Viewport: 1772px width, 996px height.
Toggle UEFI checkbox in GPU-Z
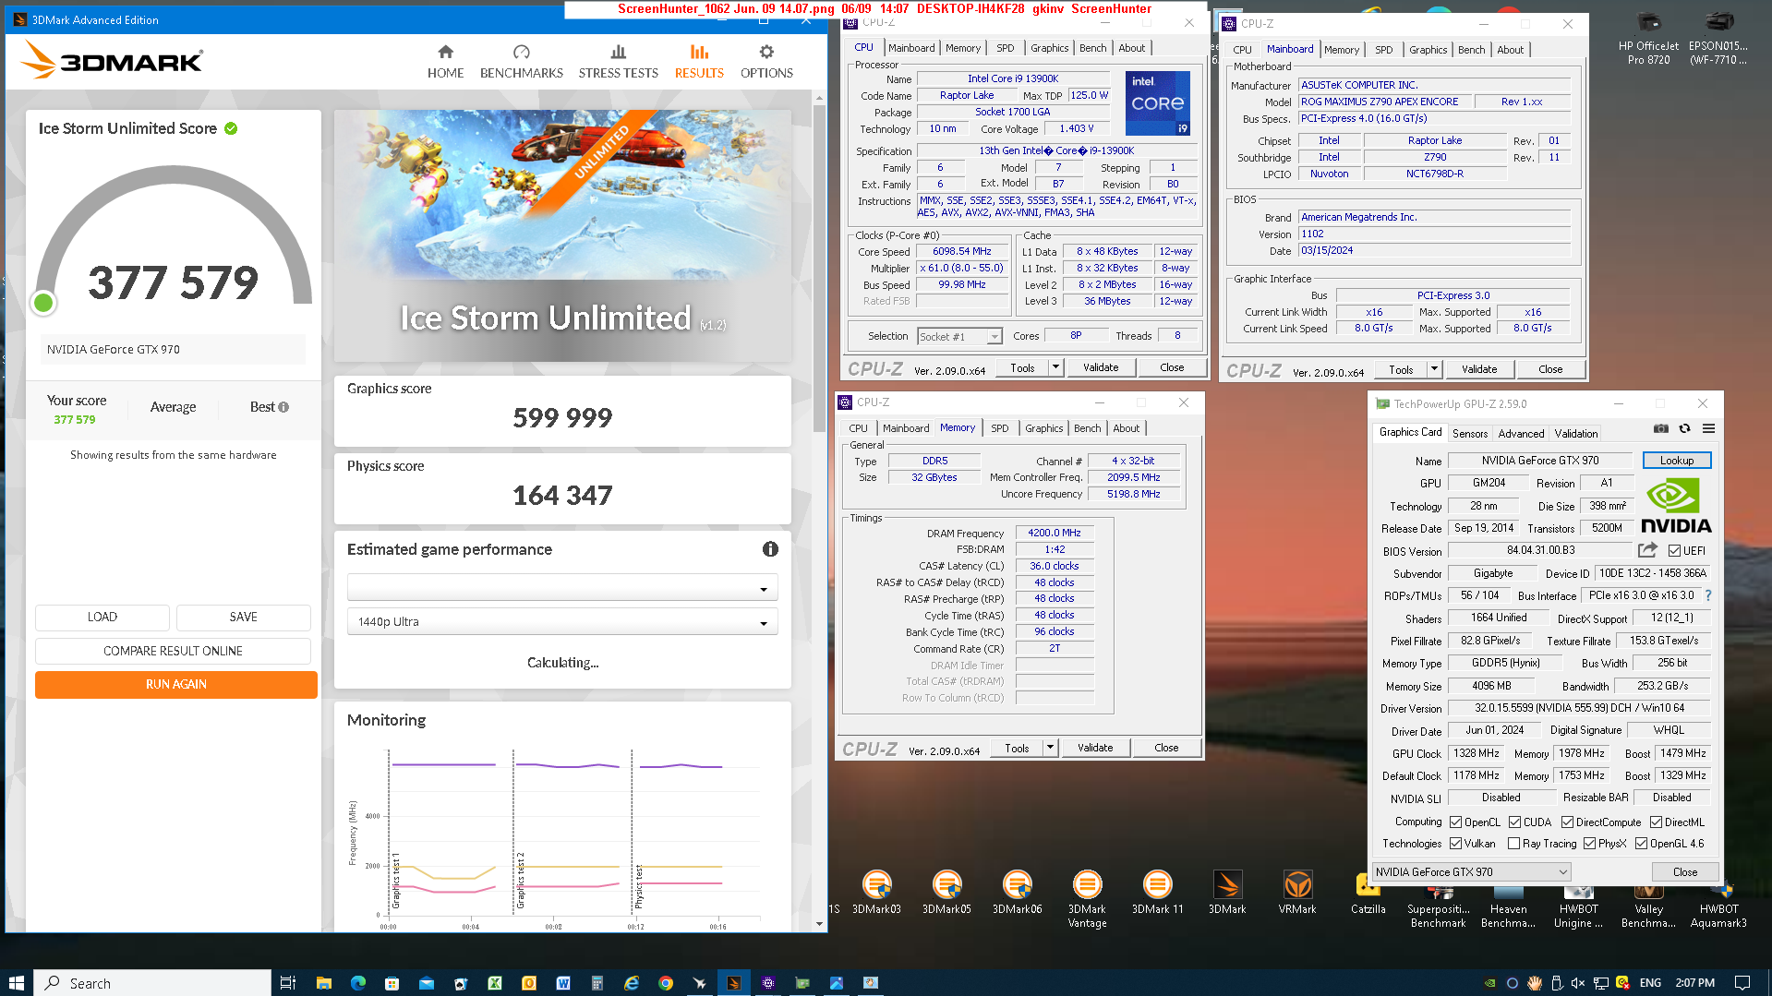point(1674,551)
